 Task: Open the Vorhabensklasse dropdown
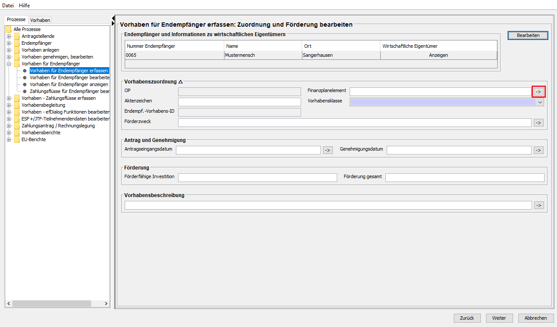(x=540, y=102)
